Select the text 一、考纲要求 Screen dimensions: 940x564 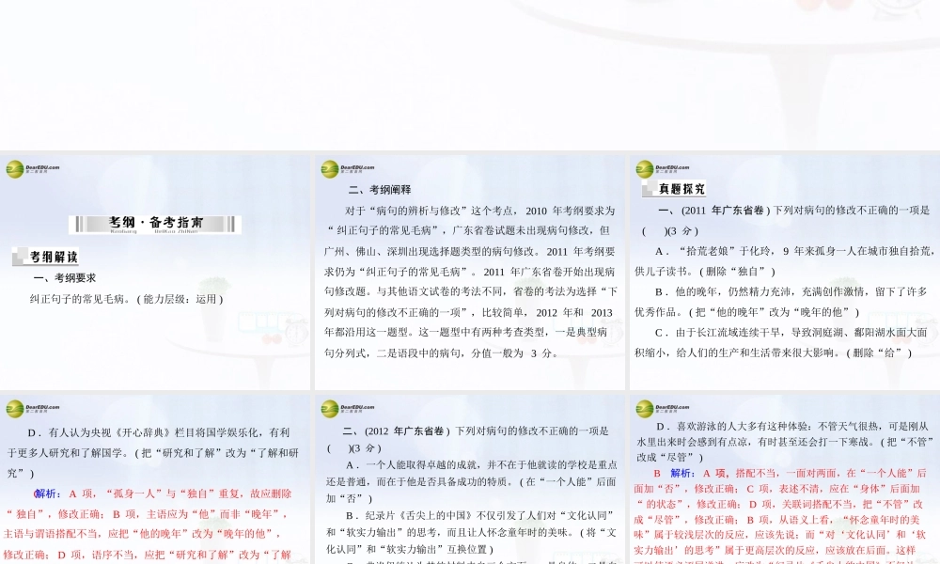65,278
